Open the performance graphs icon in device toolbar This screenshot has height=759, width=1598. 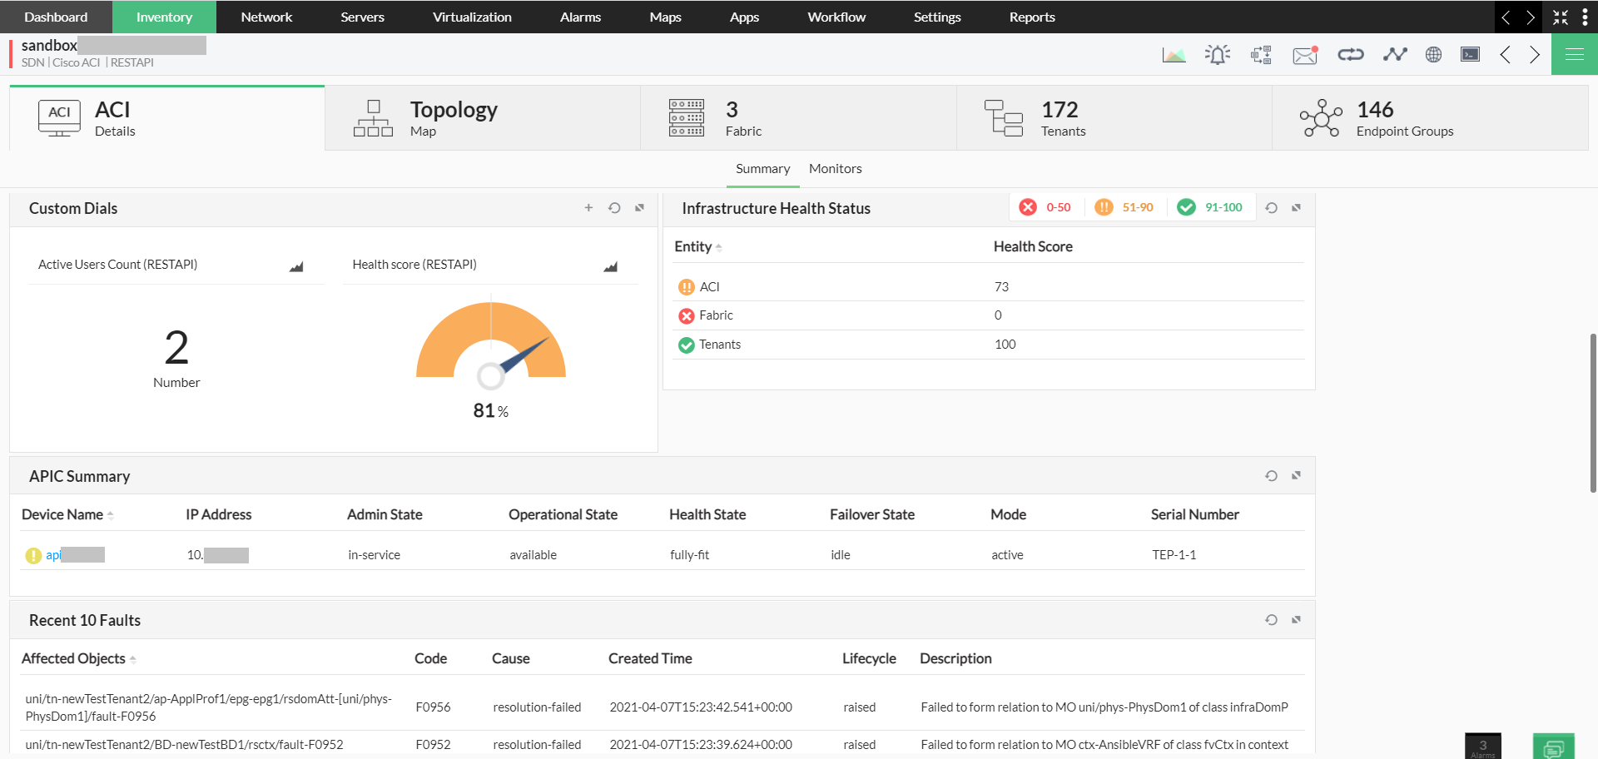coord(1174,54)
